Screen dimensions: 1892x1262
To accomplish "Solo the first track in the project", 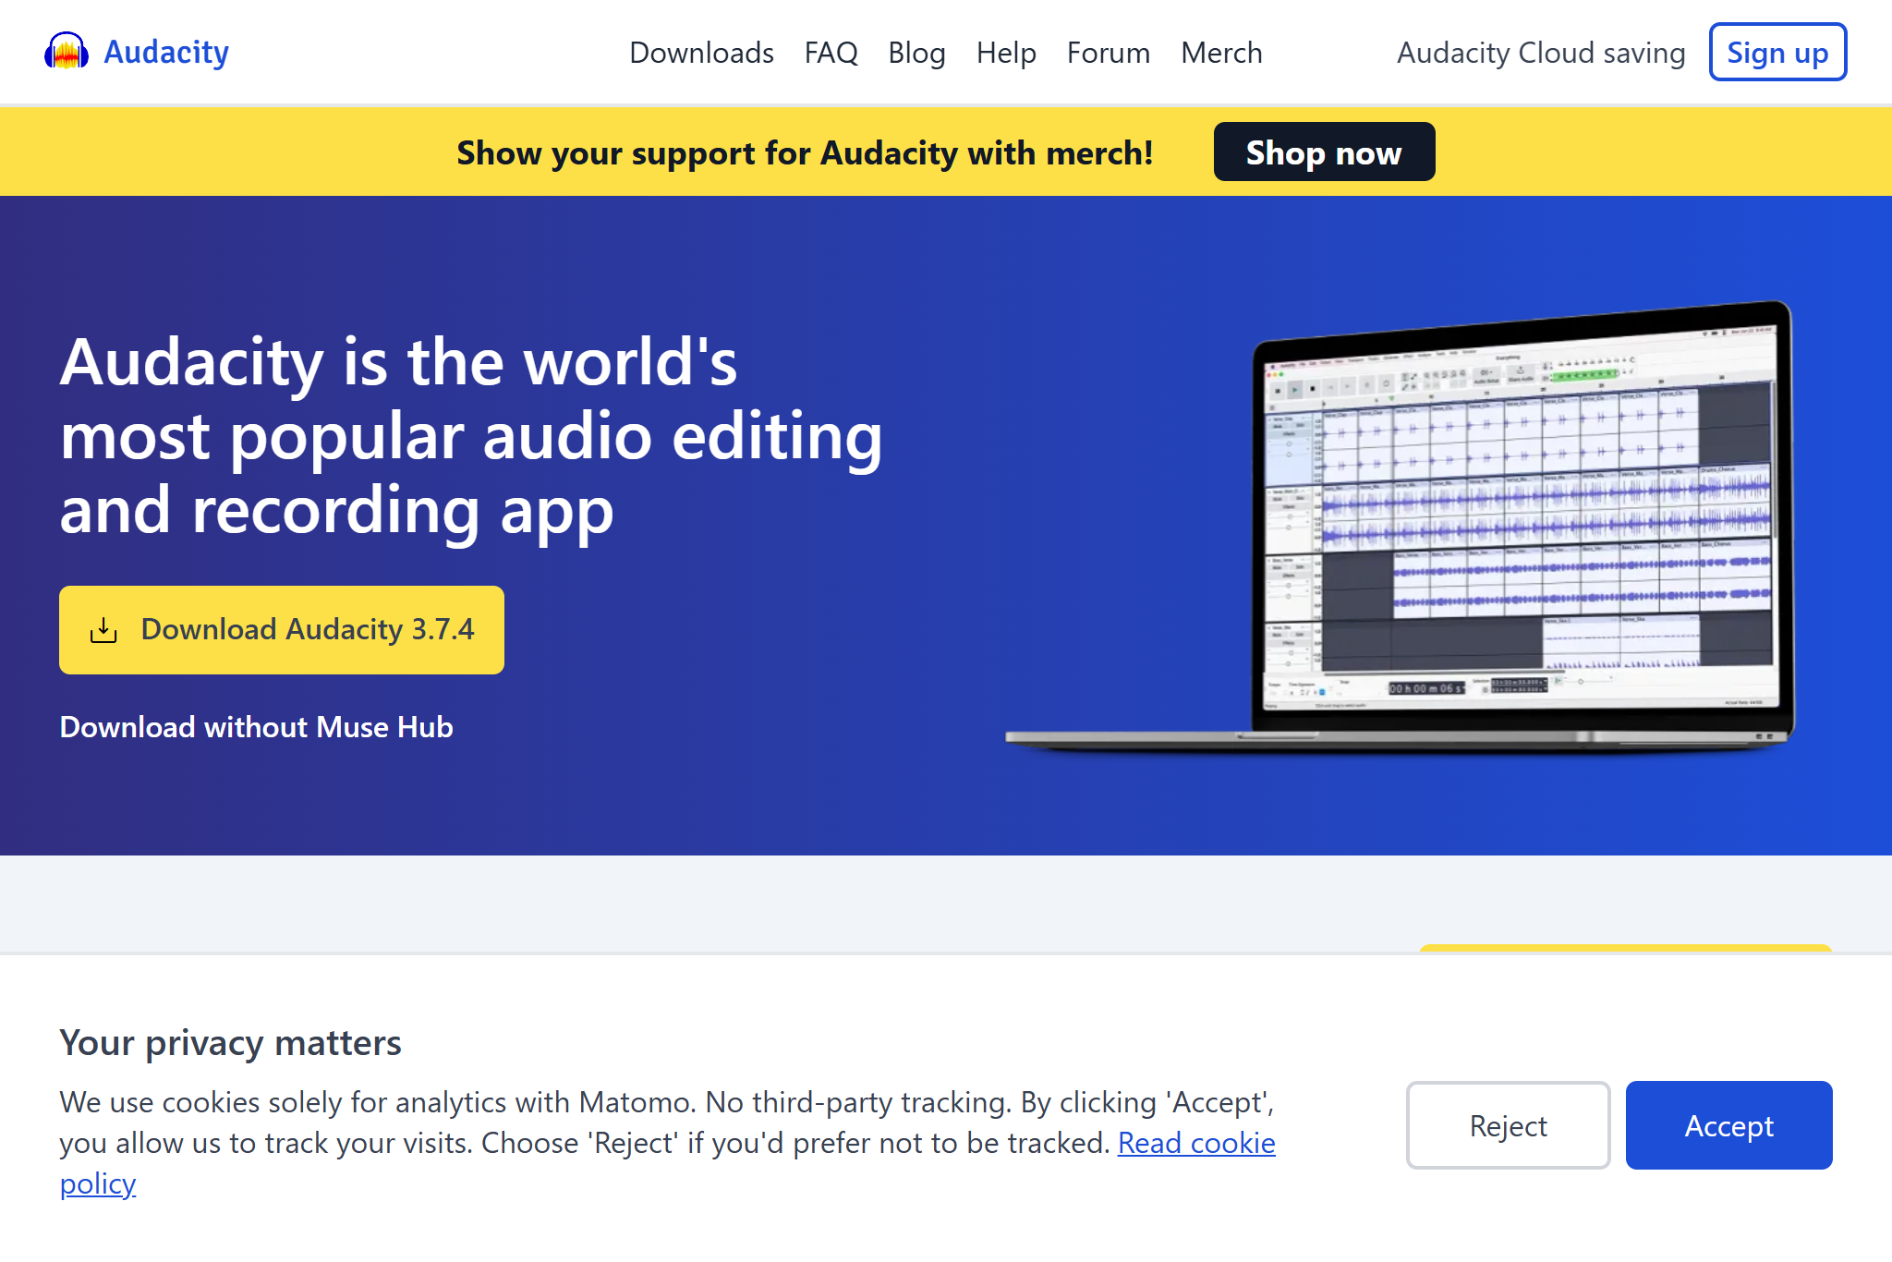I will coord(1301,425).
